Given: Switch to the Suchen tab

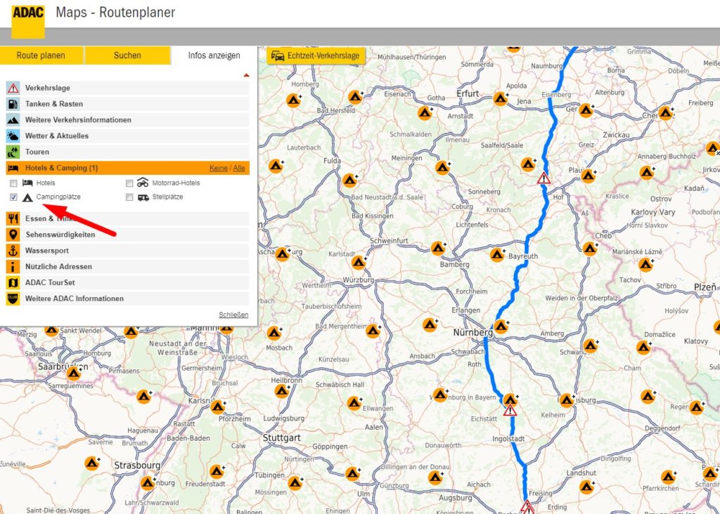Looking at the screenshot, I should (127, 55).
